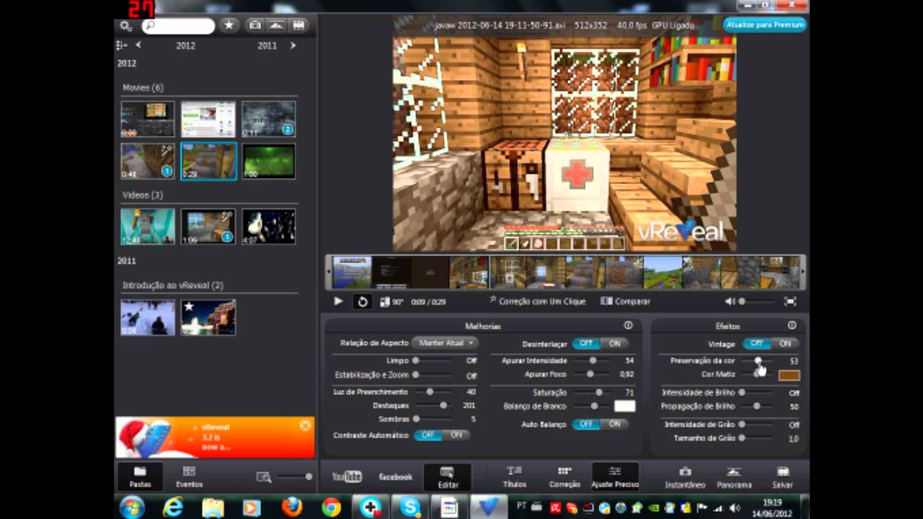Image resolution: width=923 pixels, height=519 pixels.
Task: Set Auto Balanço to OFF
Action: [586, 425]
